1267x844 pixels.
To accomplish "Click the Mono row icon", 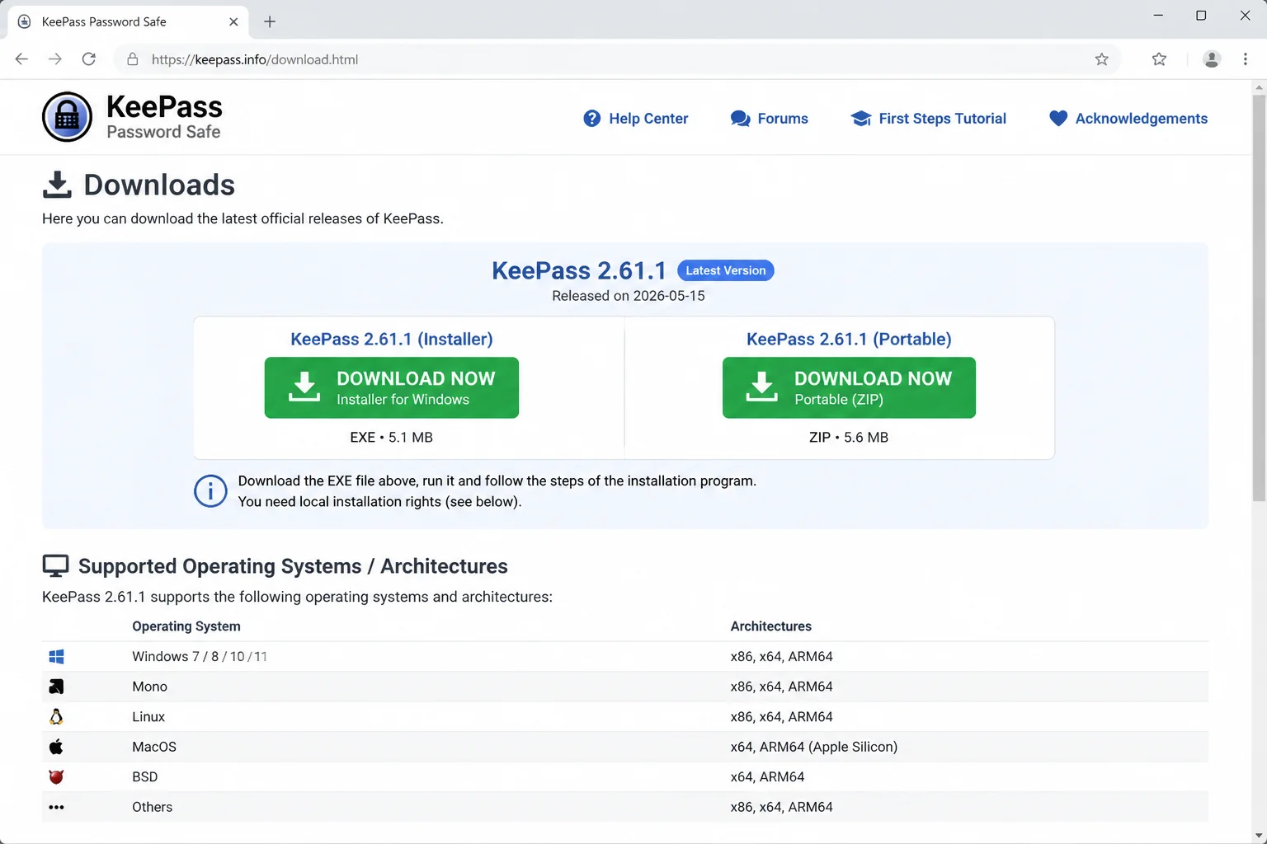I will point(56,687).
